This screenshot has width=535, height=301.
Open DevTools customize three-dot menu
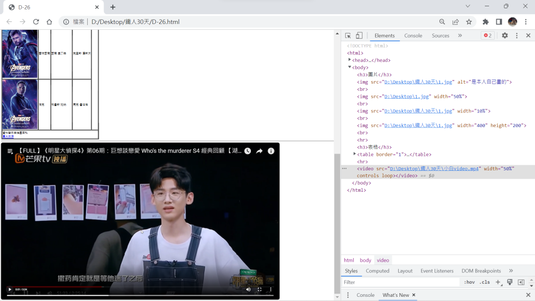point(517,36)
